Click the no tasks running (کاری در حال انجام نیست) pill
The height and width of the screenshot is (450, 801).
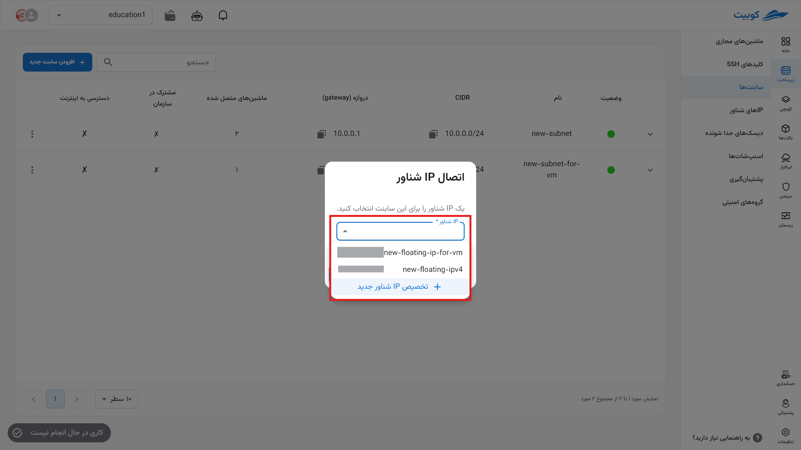click(59, 433)
